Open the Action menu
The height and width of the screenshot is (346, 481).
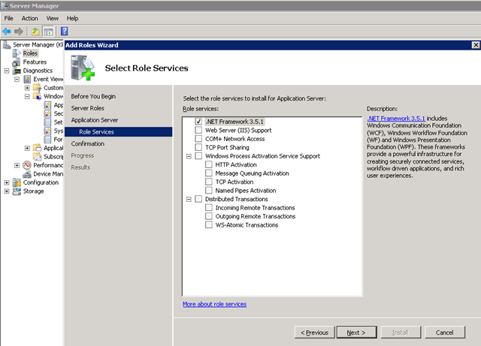30,18
